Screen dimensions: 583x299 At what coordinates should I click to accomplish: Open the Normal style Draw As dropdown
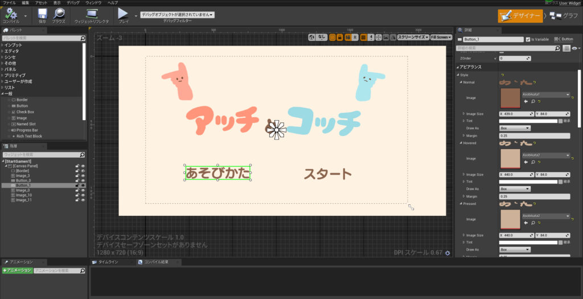[x=515, y=128]
